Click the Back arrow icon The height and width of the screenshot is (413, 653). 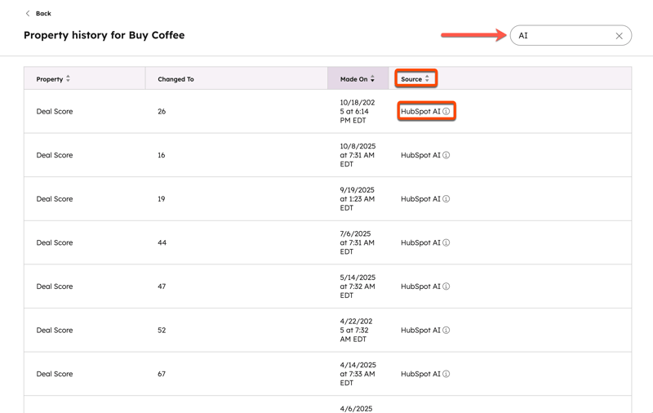[x=28, y=14]
